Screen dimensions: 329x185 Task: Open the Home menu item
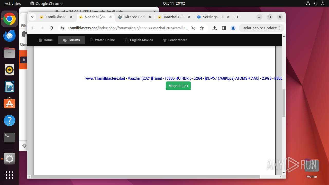click(45, 40)
